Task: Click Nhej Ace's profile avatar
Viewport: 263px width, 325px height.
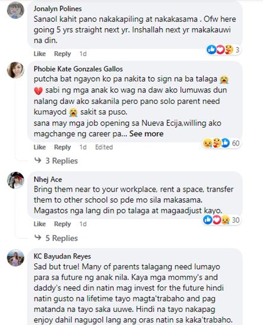Action: click(15, 180)
